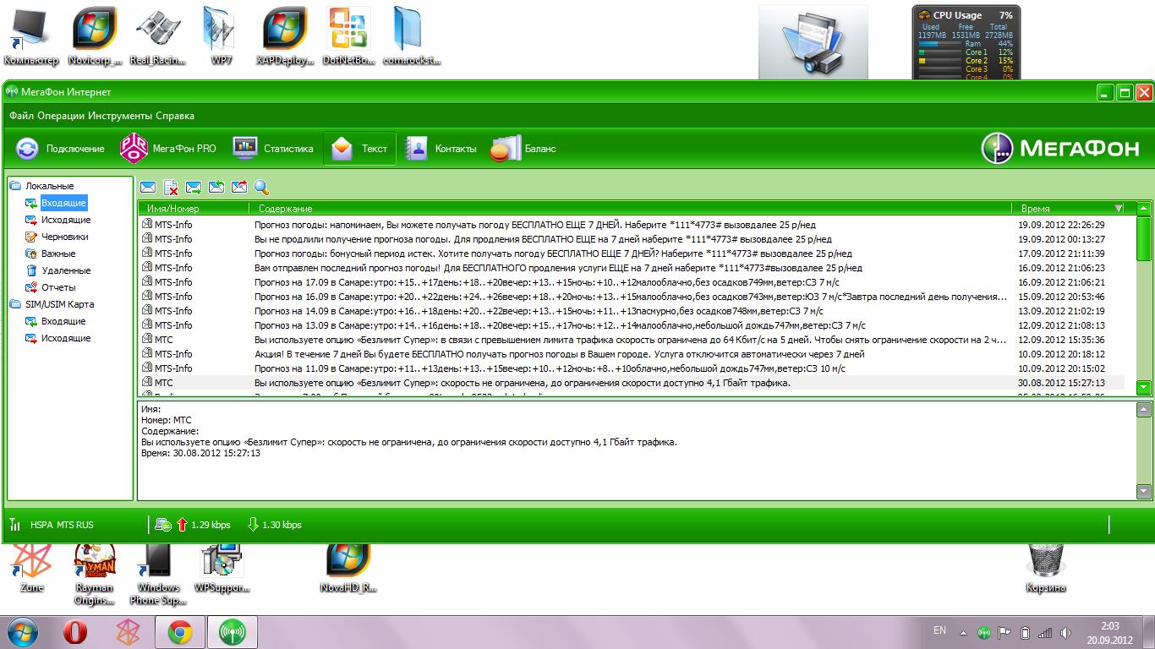The image size is (1155, 649).
Task: Open message search with the magnifier icon
Action: 262,188
